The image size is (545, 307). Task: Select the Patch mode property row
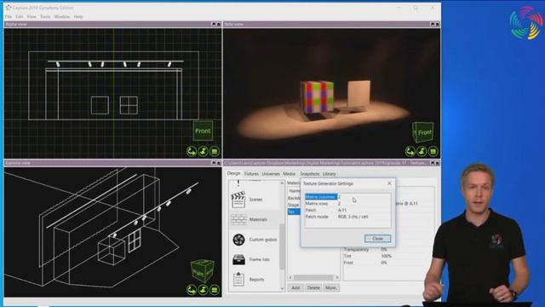347,217
